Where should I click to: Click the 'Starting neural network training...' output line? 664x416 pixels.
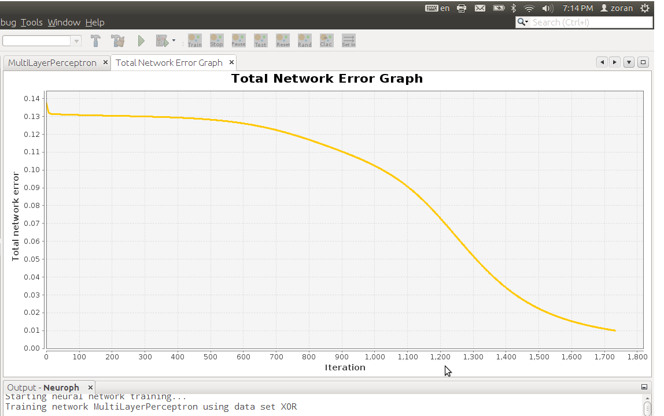[95, 396]
